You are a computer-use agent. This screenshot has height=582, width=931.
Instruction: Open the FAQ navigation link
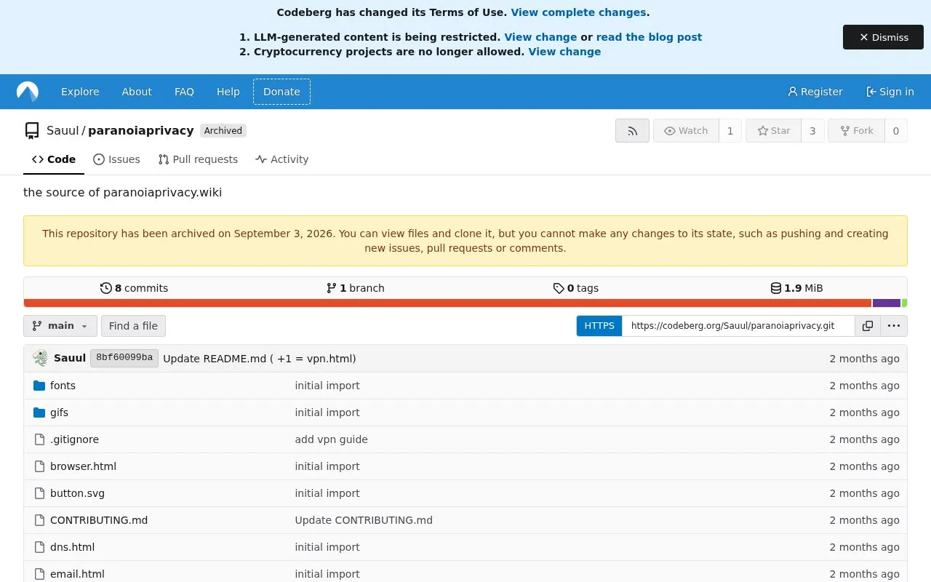point(184,92)
